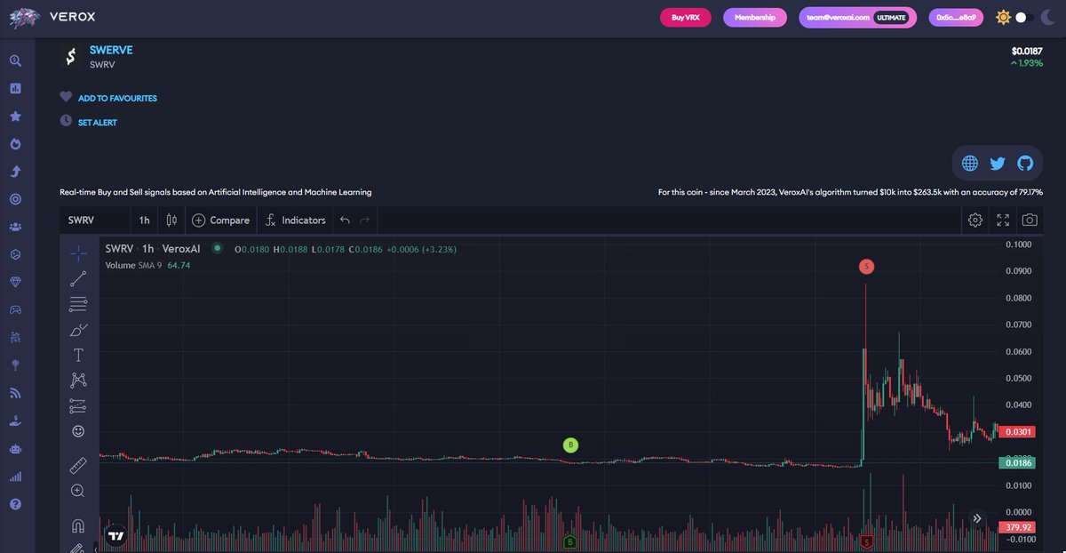Viewport: 1066px width, 553px height.
Task: Toggle the dark/light theme switch
Action: (x=1026, y=17)
